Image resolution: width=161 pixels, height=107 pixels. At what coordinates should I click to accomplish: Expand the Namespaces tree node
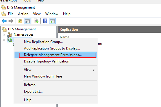tap(4, 35)
